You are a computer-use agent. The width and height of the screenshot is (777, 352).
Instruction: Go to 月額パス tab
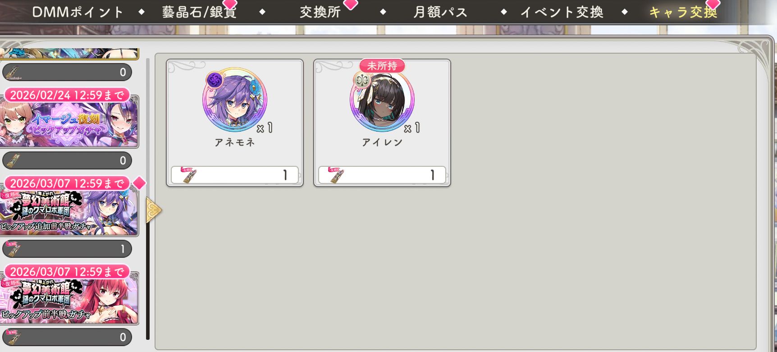(440, 12)
